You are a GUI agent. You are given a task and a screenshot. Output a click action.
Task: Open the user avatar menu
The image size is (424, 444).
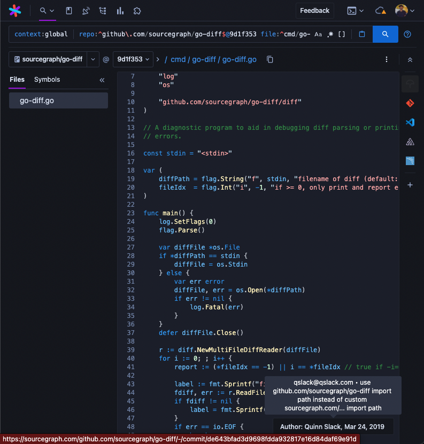pos(405,11)
